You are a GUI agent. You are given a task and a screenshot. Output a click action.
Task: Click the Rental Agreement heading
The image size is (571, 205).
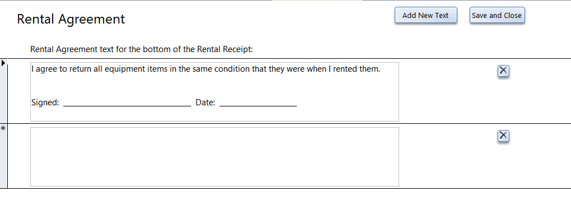(71, 19)
